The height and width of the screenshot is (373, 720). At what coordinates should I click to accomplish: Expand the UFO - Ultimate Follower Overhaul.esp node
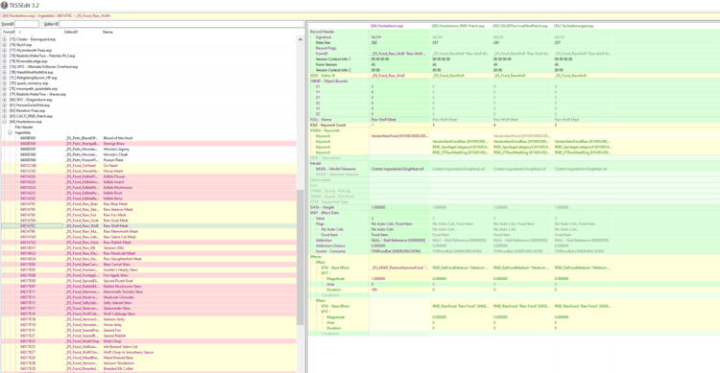[x=5, y=67]
